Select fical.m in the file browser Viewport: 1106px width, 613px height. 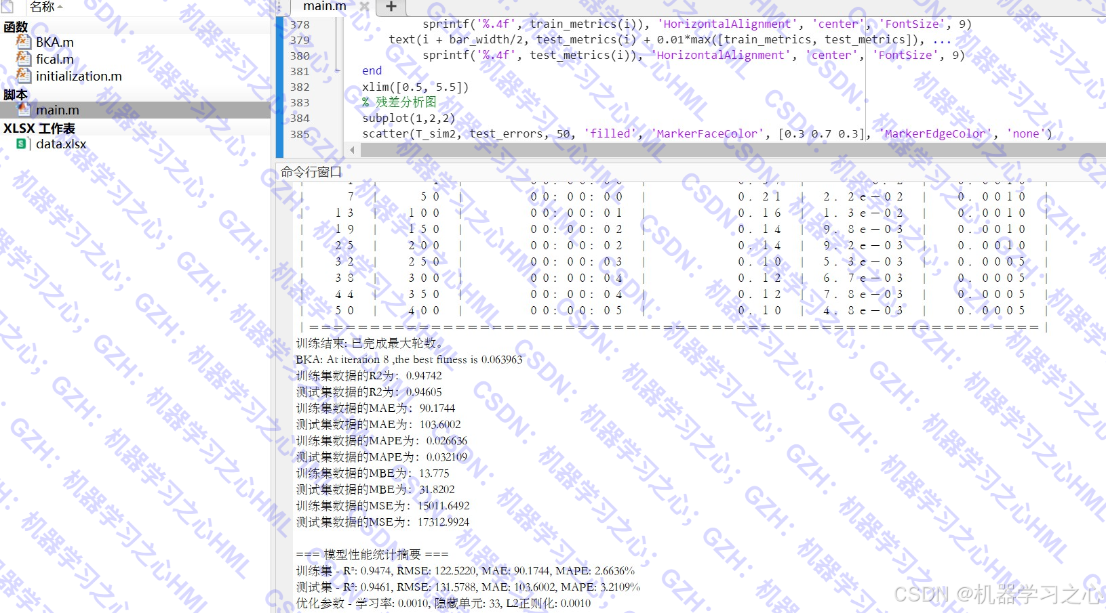(x=55, y=59)
